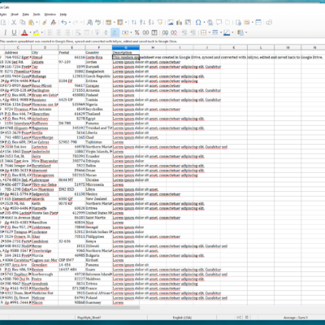Screen dimensions: 325x325
Task: Click the Insert Hyperlink icon
Action: pyautogui.click(x=210, y=23)
